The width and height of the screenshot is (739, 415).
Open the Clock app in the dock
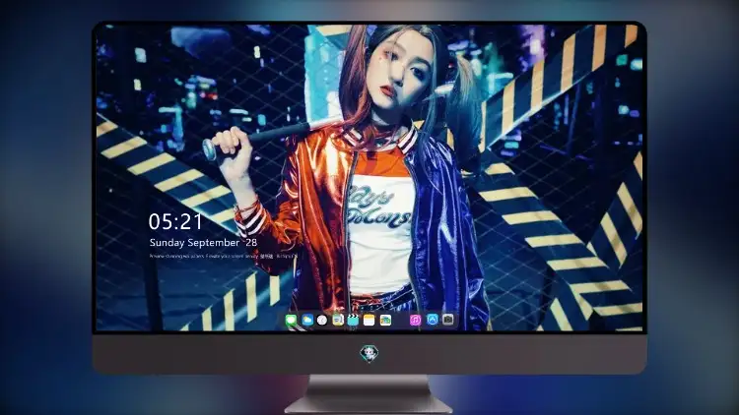322,320
